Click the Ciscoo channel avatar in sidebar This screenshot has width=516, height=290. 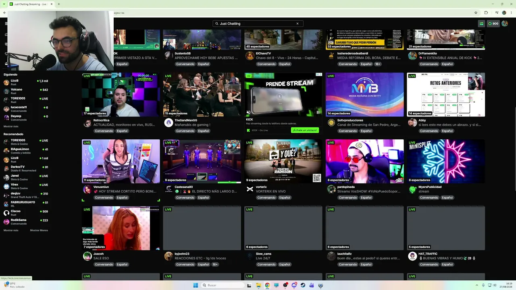6,213
